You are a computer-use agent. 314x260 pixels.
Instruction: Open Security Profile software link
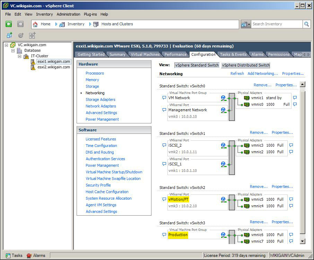pyautogui.click(x=98, y=185)
